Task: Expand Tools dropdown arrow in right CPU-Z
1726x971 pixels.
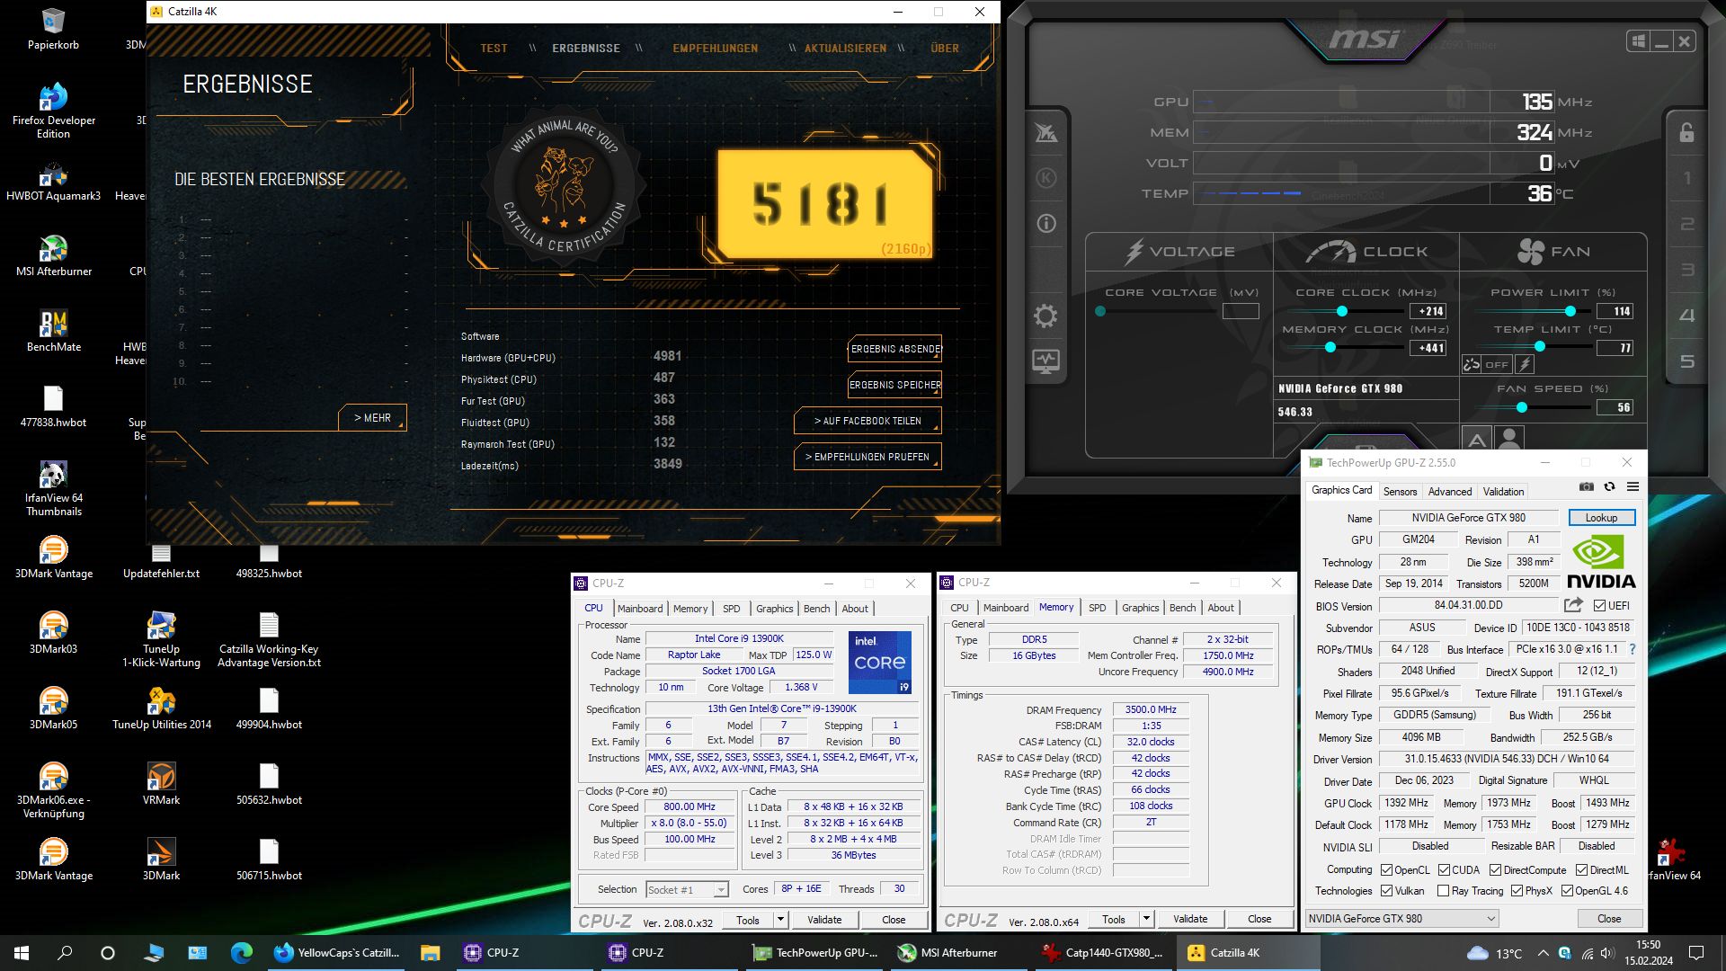Action: pyautogui.click(x=1146, y=918)
